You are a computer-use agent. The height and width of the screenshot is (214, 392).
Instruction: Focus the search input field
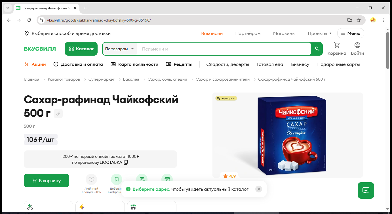pos(224,49)
